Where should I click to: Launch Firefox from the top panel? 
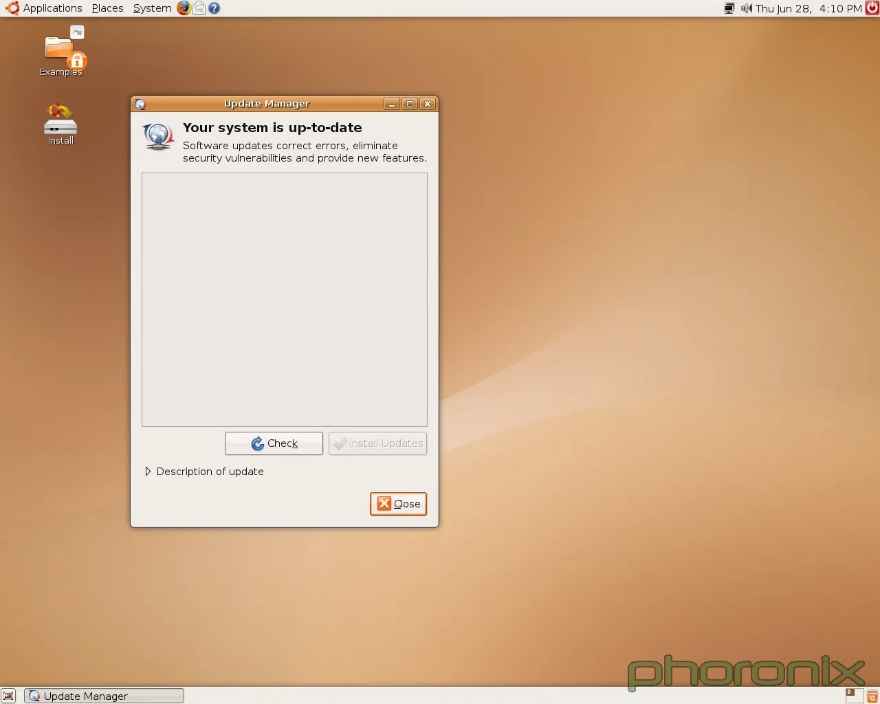(x=184, y=8)
